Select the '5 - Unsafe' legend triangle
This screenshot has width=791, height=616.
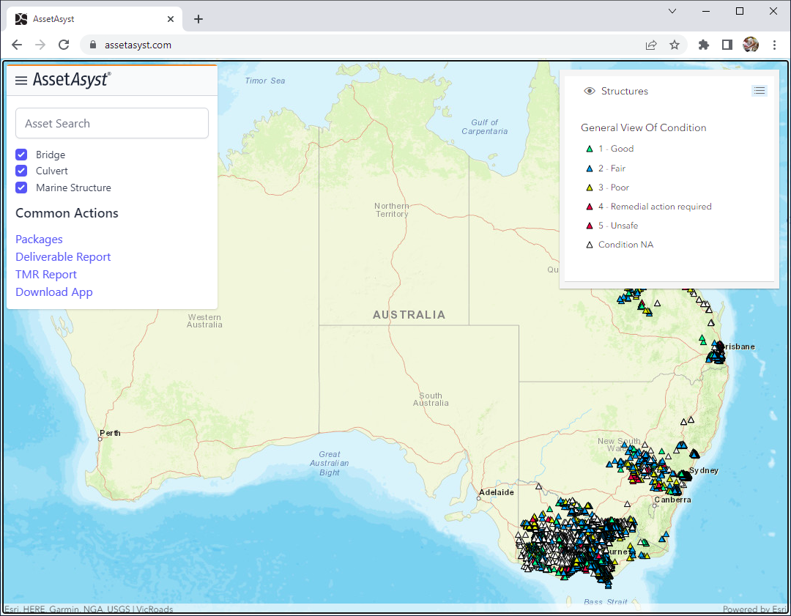[x=589, y=226]
